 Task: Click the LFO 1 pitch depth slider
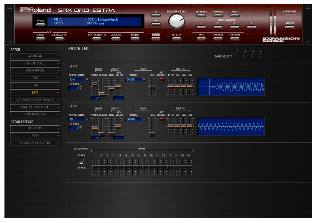tap(171, 86)
